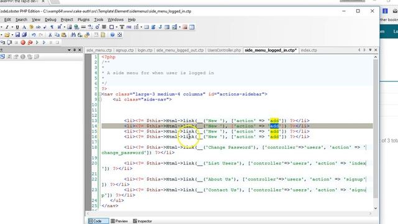Collapse the nav block at line 8
Viewport: 398px width, 224px height.
click(x=100, y=94)
